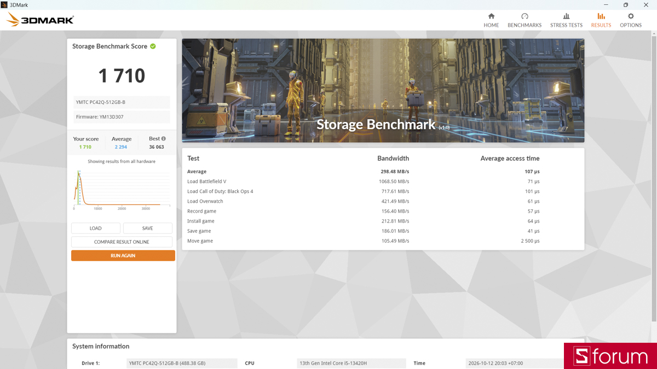Click the SAVE button
Image resolution: width=657 pixels, height=369 pixels.
pos(148,229)
